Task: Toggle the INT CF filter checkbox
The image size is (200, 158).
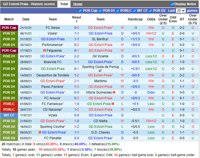Action: pyautogui.click(x=135, y=11)
